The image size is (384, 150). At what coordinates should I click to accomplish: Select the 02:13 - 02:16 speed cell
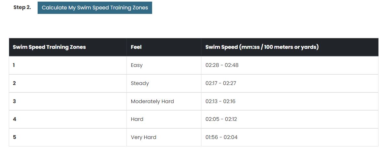click(x=220, y=102)
